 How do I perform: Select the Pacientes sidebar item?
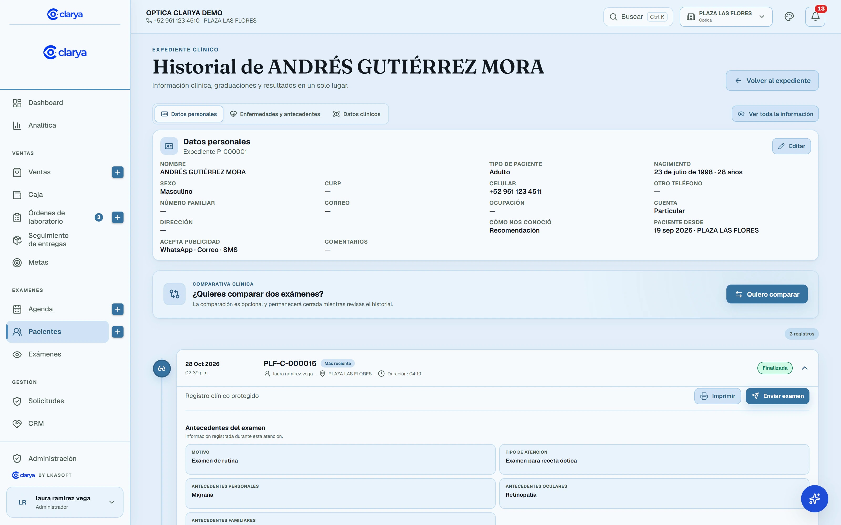pyautogui.click(x=58, y=332)
